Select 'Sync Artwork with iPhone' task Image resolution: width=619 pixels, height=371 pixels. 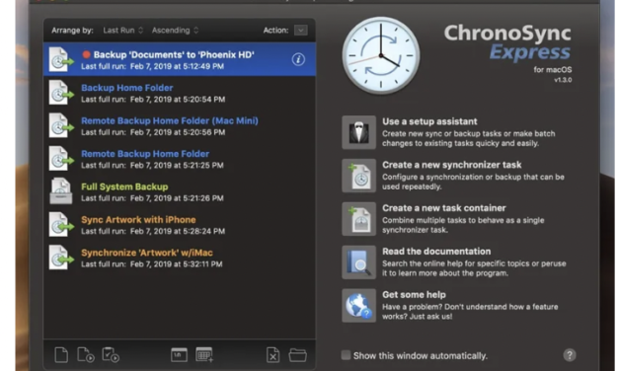click(180, 225)
